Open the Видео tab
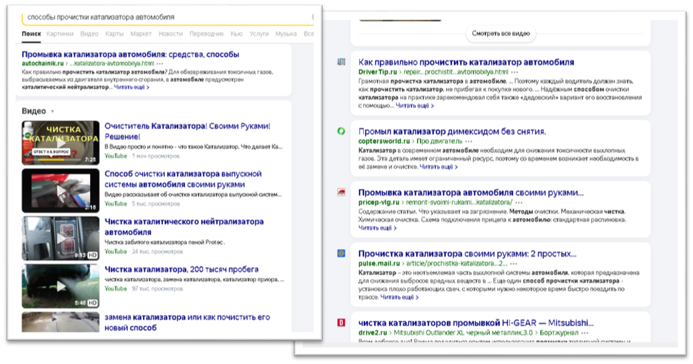693x364 pixels. coord(89,33)
